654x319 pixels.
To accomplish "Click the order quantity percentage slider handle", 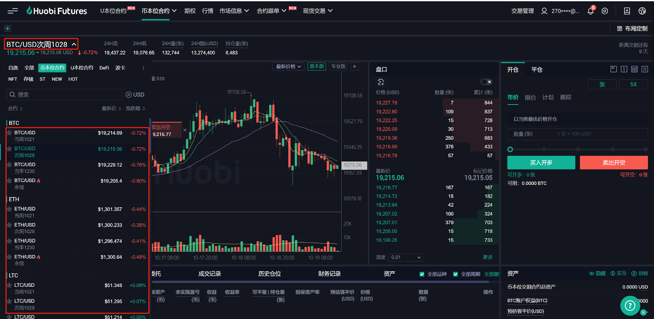I will (510, 149).
